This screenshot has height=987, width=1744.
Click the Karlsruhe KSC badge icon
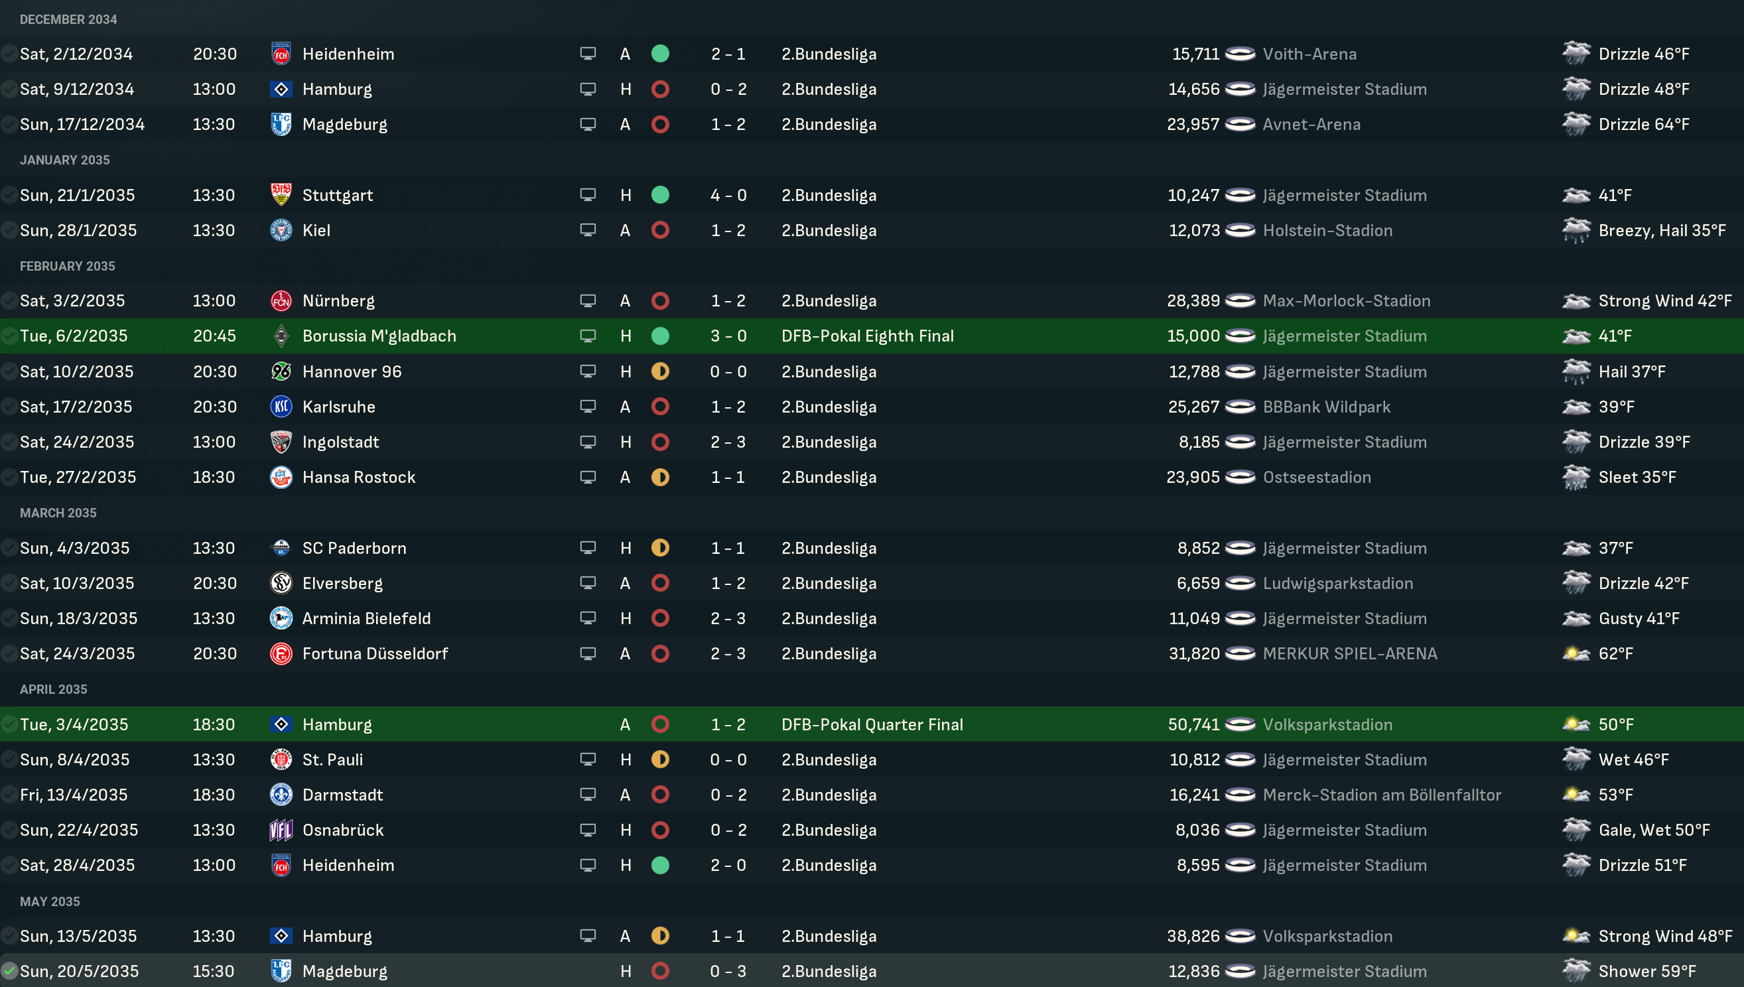pyautogui.click(x=281, y=407)
